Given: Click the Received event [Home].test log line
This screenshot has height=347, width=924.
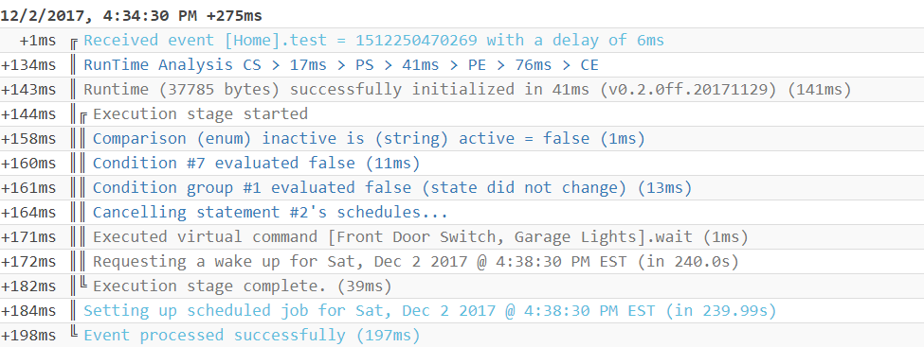Looking at the screenshot, I should point(373,41).
